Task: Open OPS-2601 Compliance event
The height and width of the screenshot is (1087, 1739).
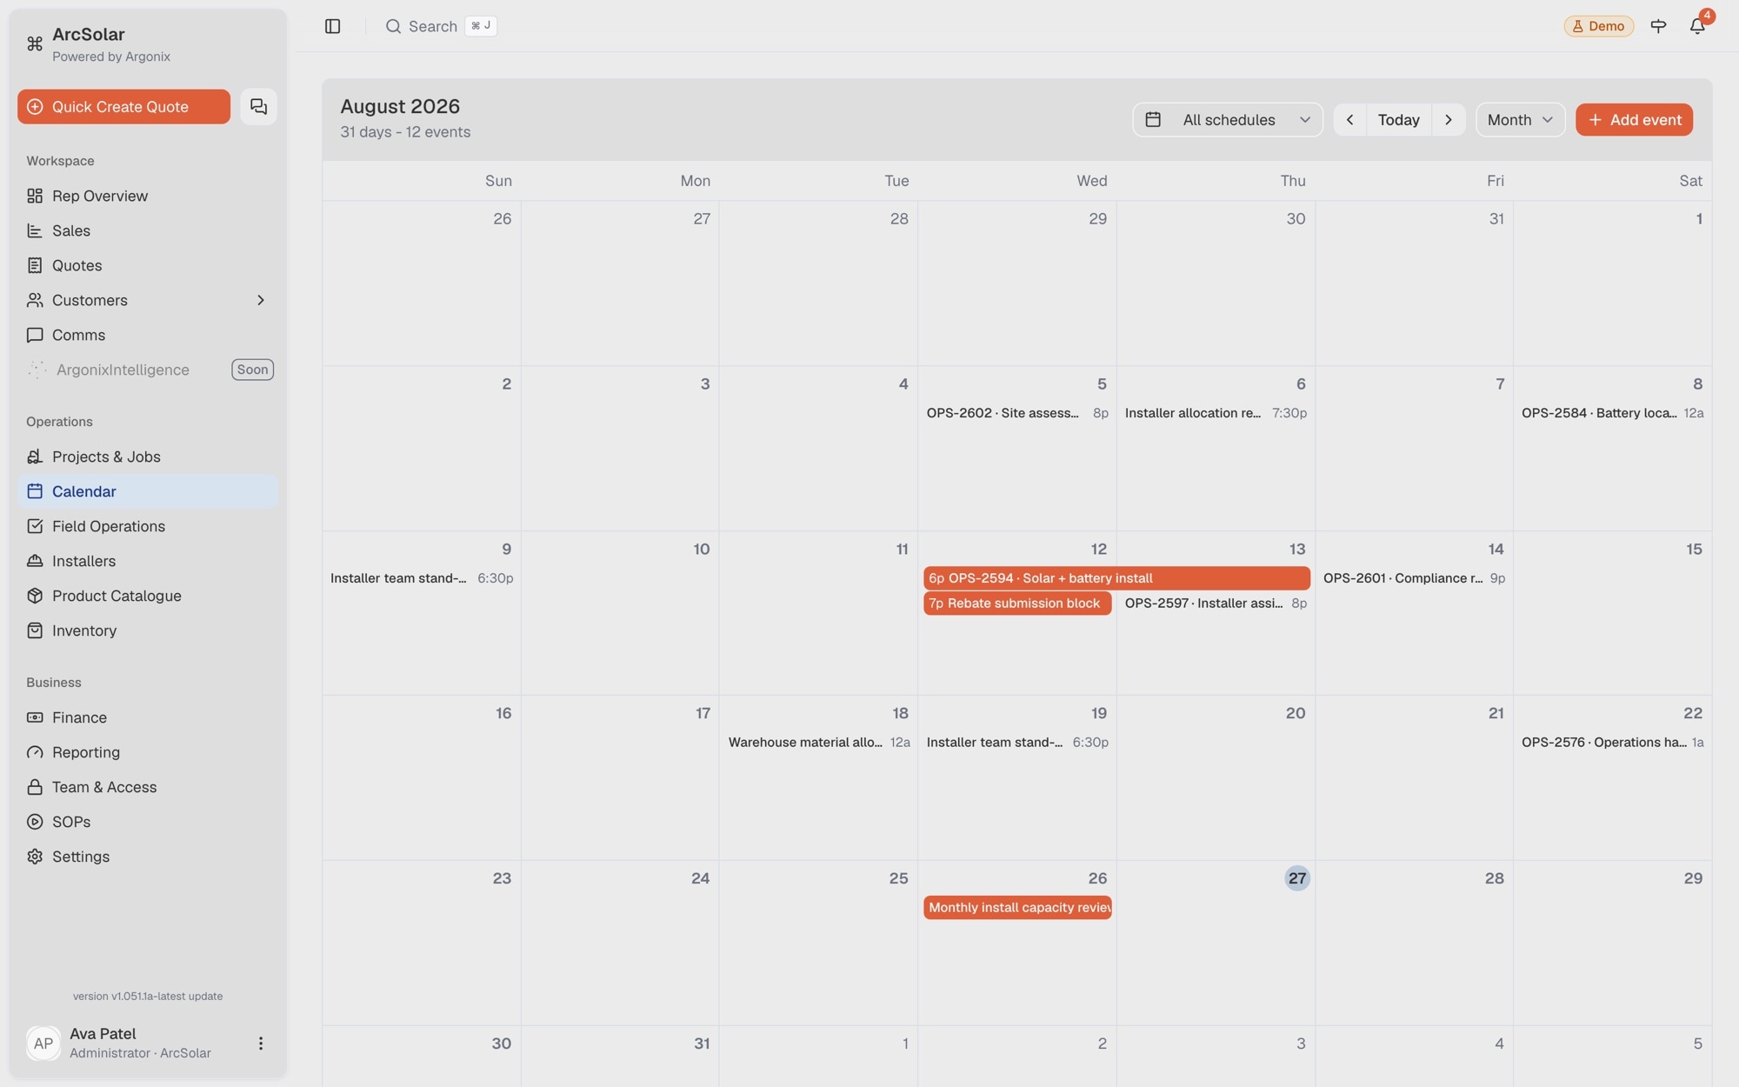Action: pos(1414,578)
